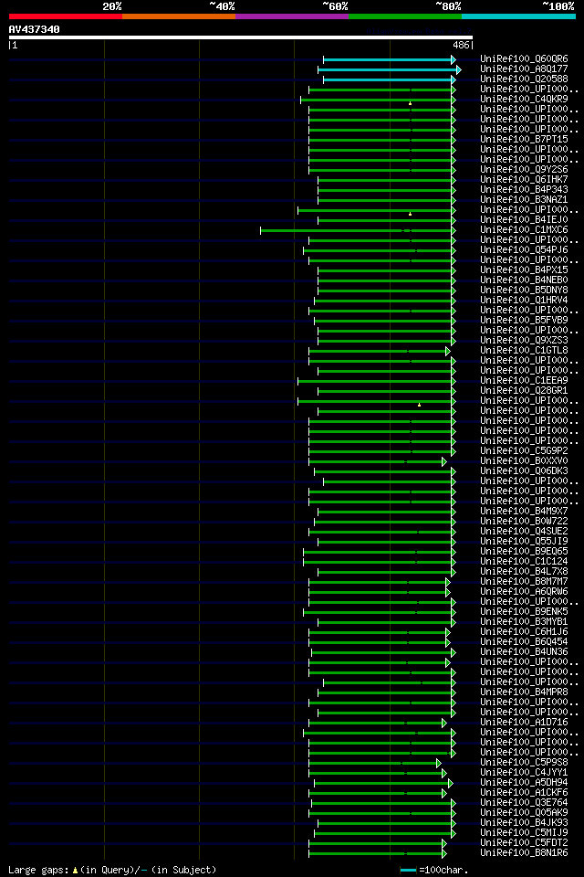Select hit UniRef100_A8Q177
The image size is (584, 877).
point(524,69)
